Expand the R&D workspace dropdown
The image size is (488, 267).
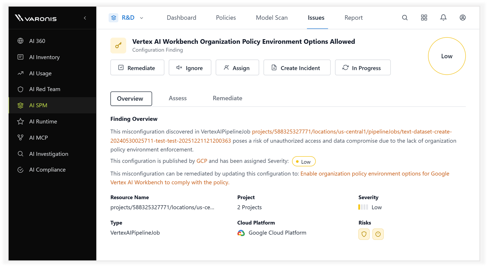tap(141, 18)
